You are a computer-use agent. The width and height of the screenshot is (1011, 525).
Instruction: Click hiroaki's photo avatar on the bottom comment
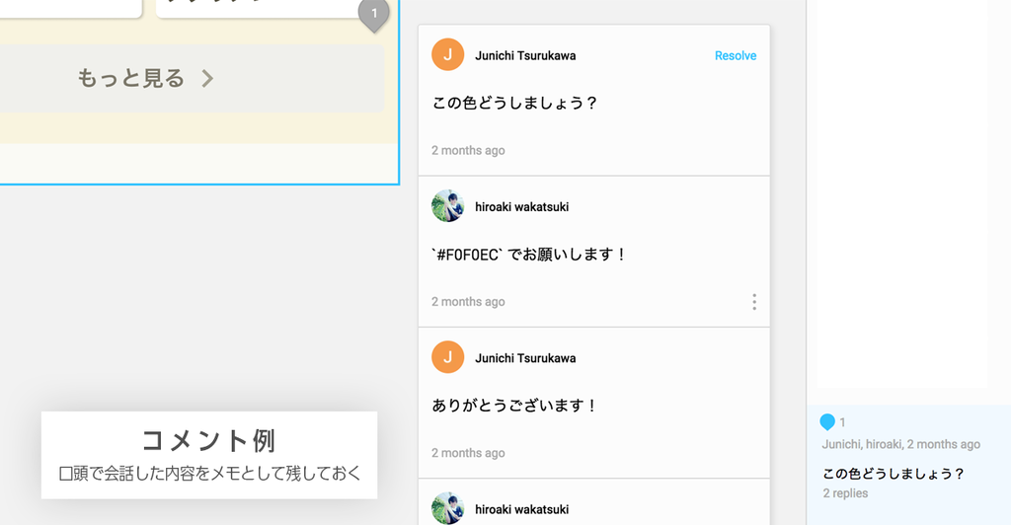(447, 509)
